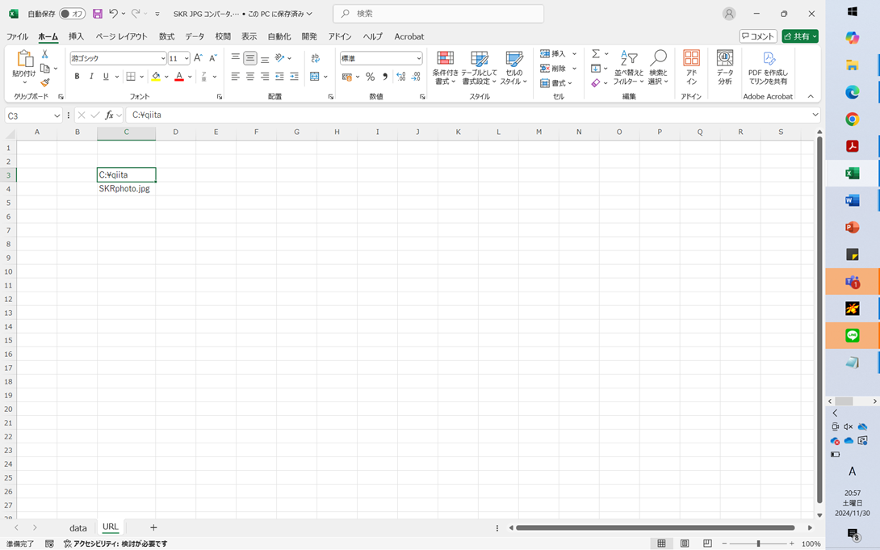The image size is (880, 550).
Task: Apply yellow fill color bucket
Action: [156, 77]
